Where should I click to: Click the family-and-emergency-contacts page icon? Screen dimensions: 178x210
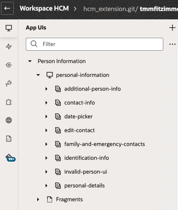pos(58,144)
